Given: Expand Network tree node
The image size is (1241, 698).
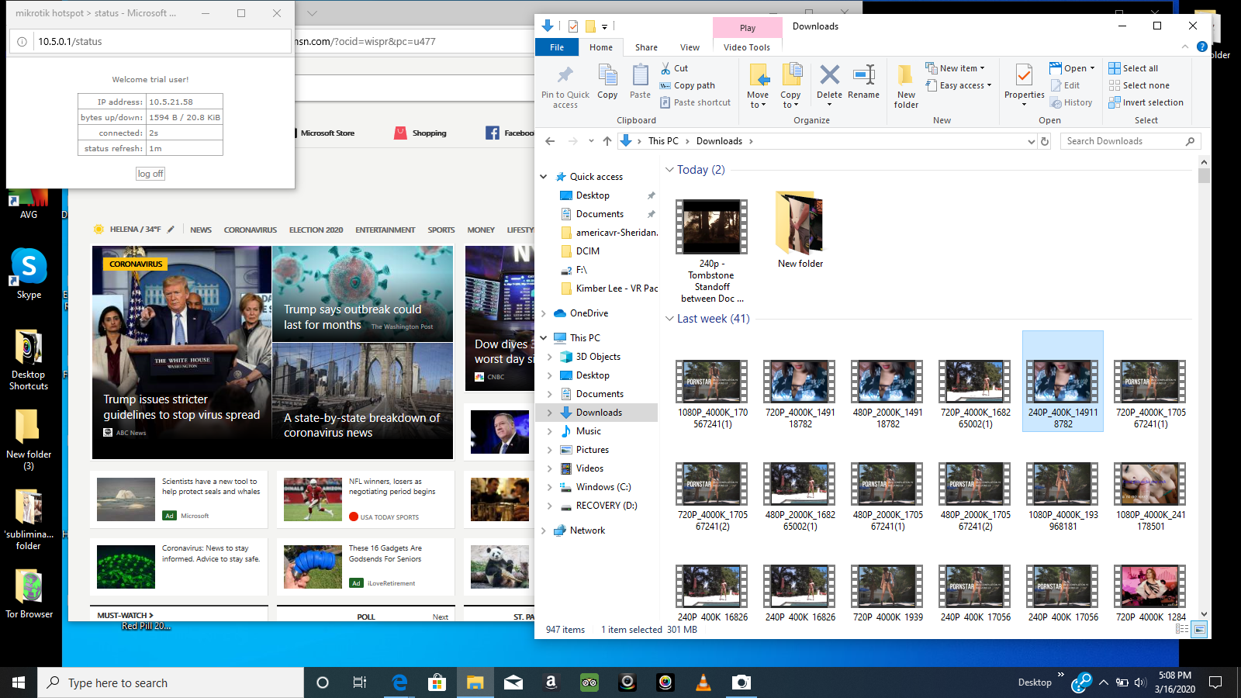Looking at the screenshot, I should click(x=544, y=530).
